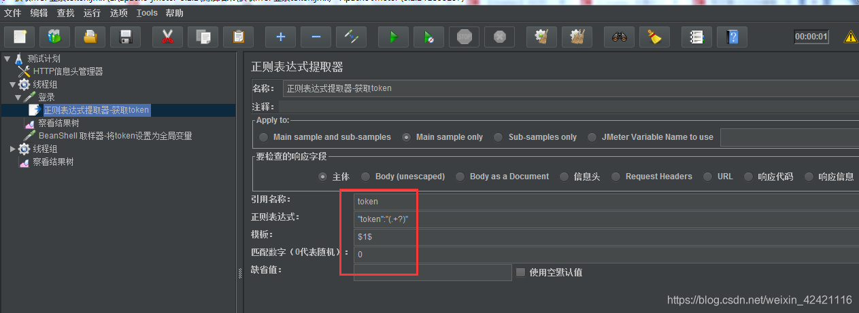Click the Toggle enable/disable toolbar icon
The image size is (859, 313).
(x=351, y=37)
